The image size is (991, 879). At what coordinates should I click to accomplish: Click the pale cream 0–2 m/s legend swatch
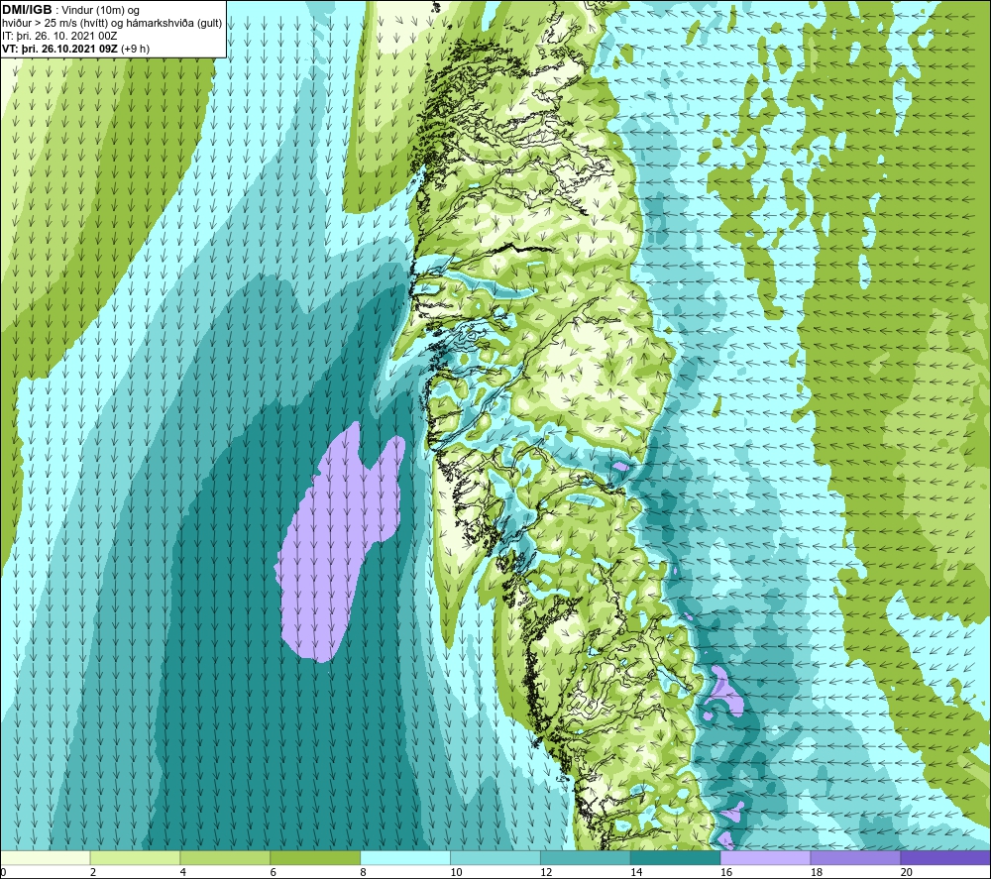pos(46,857)
